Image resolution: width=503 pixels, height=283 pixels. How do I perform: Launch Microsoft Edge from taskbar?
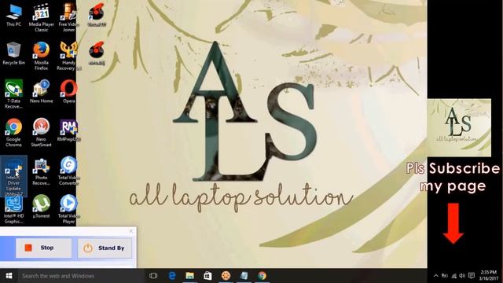click(x=172, y=276)
